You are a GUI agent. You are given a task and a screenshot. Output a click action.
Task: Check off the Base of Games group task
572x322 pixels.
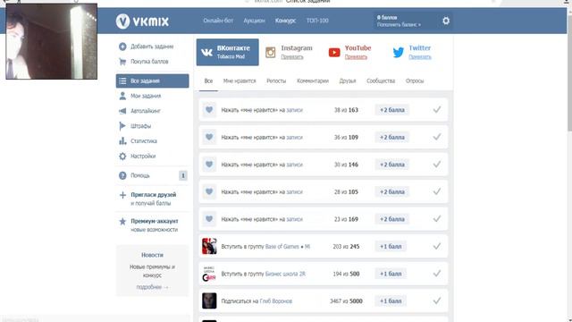point(437,247)
